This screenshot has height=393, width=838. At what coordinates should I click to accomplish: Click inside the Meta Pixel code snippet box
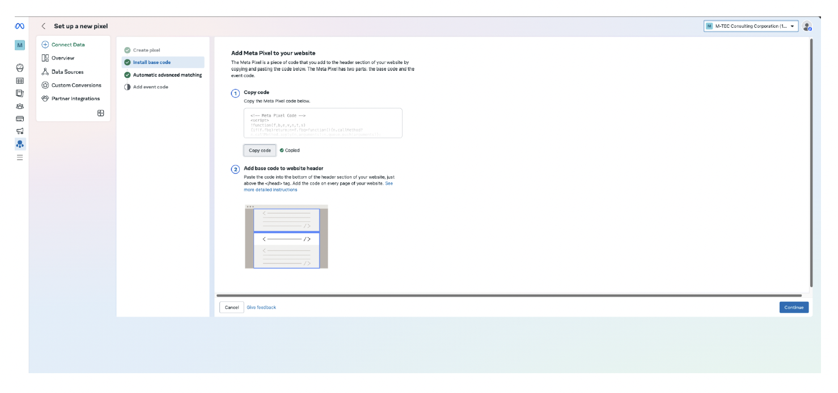tap(323, 123)
